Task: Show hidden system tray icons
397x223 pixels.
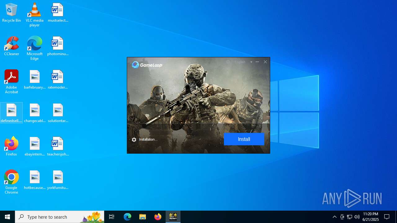Action: tap(334, 217)
